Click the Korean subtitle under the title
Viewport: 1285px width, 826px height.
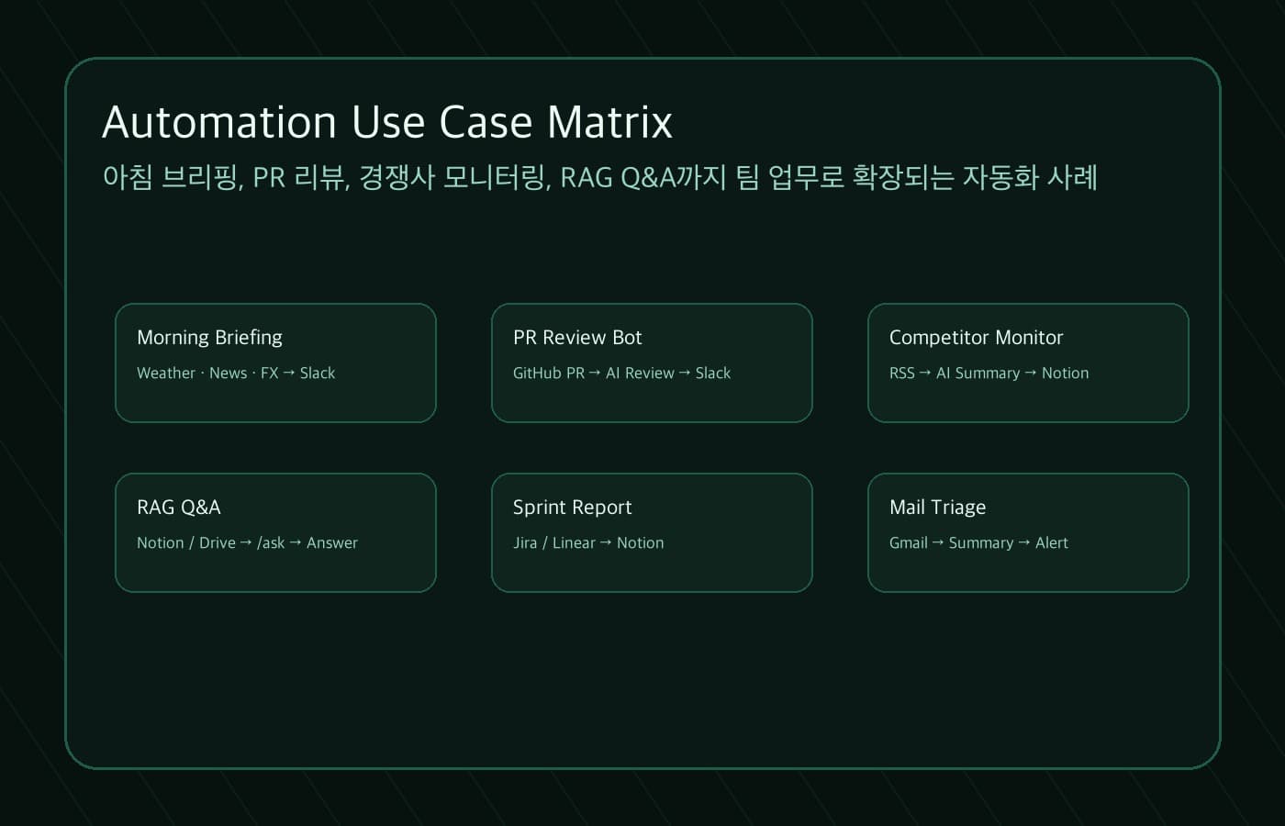[x=600, y=177]
